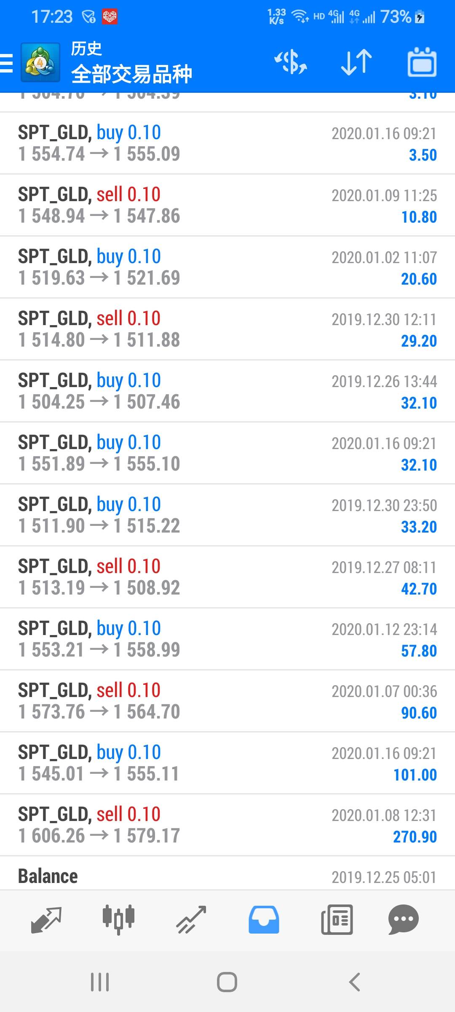Open the sell trade closed at 1 564.70
The height and width of the screenshot is (1012, 455).
[x=227, y=701]
